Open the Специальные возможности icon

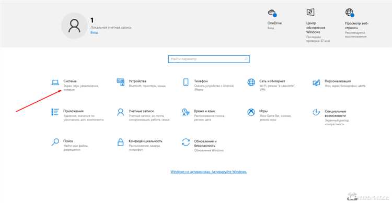(x=316, y=112)
